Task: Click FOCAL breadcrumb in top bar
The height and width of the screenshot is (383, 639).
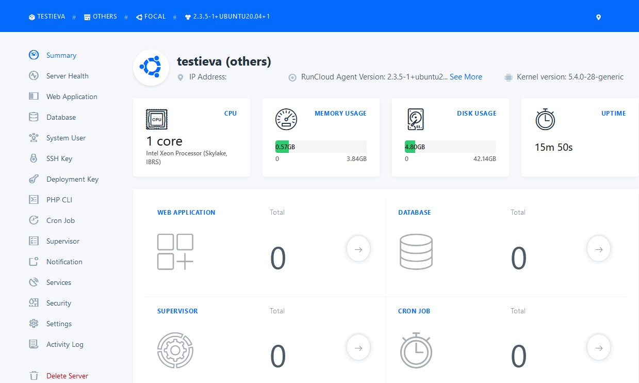Action: [151, 17]
